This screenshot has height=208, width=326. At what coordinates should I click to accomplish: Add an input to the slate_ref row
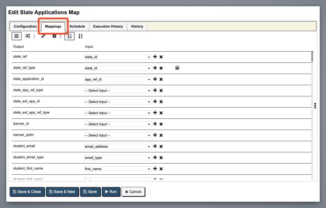click(155, 57)
